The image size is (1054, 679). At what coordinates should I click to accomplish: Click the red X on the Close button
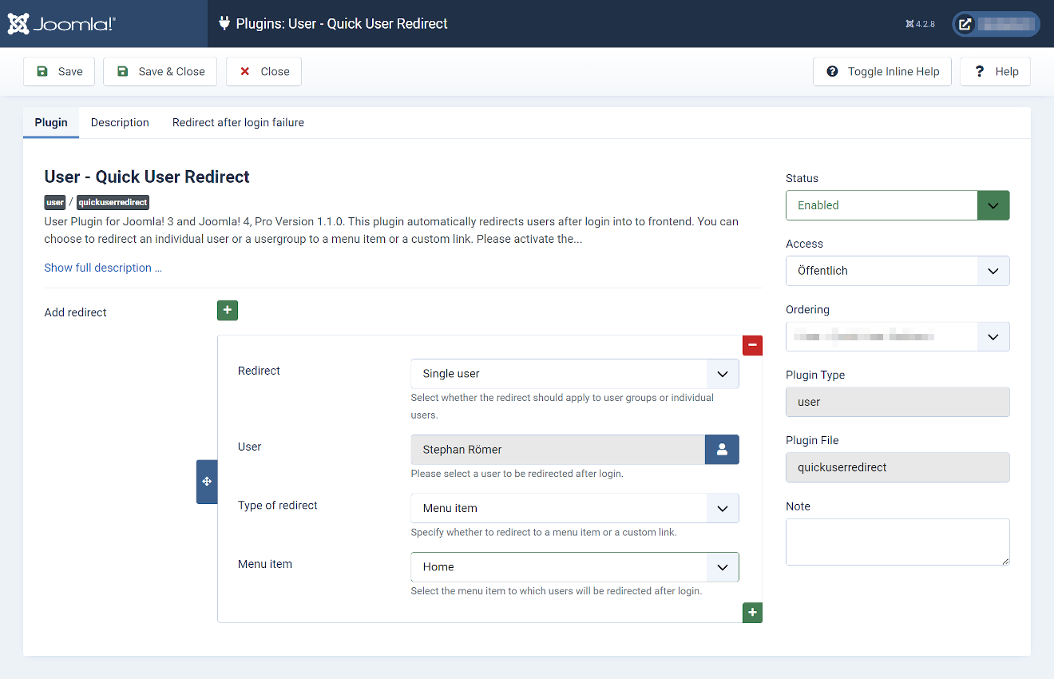click(x=244, y=71)
